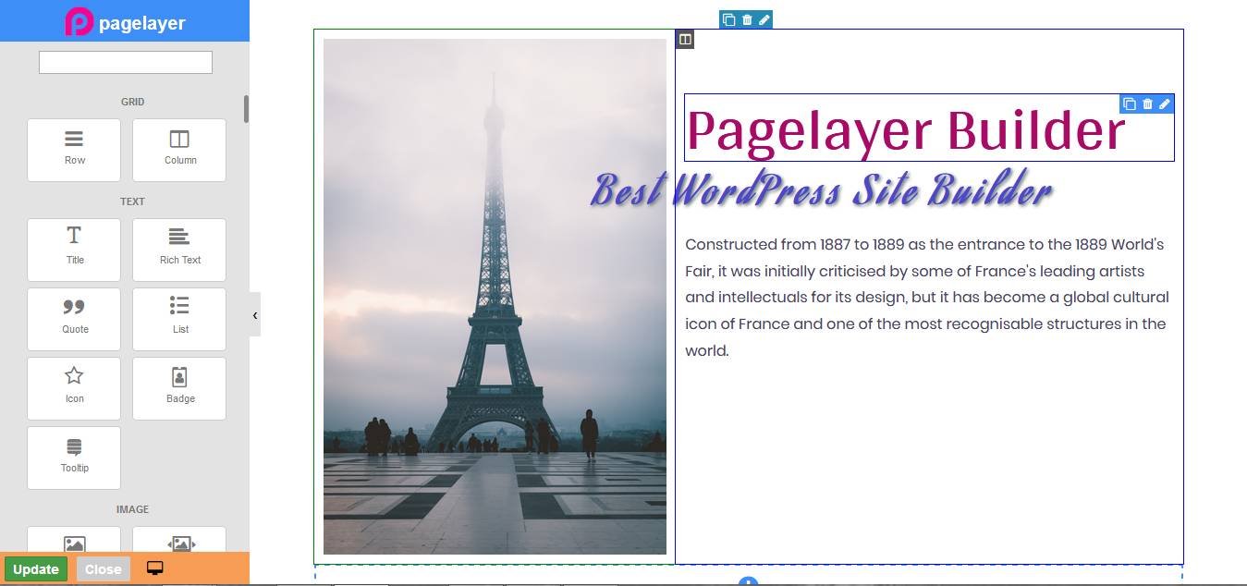Viewport: 1247px width, 586px height.
Task: Delete the Pagelayer Builder heading element
Action: tap(1147, 104)
